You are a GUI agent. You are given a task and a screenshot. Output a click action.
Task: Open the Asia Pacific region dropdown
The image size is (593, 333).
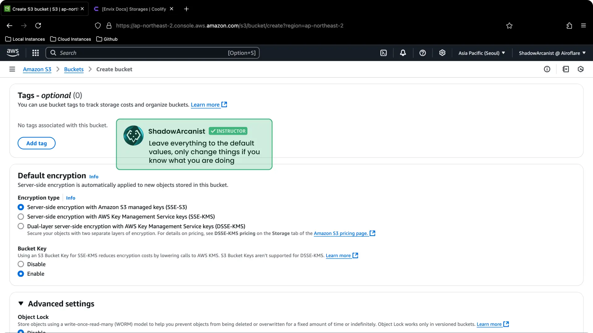pos(482,53)
